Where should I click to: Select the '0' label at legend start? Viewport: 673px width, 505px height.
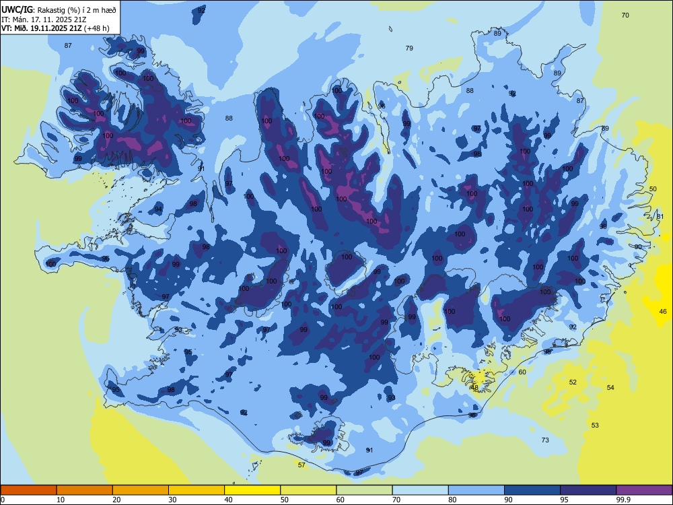3,500
